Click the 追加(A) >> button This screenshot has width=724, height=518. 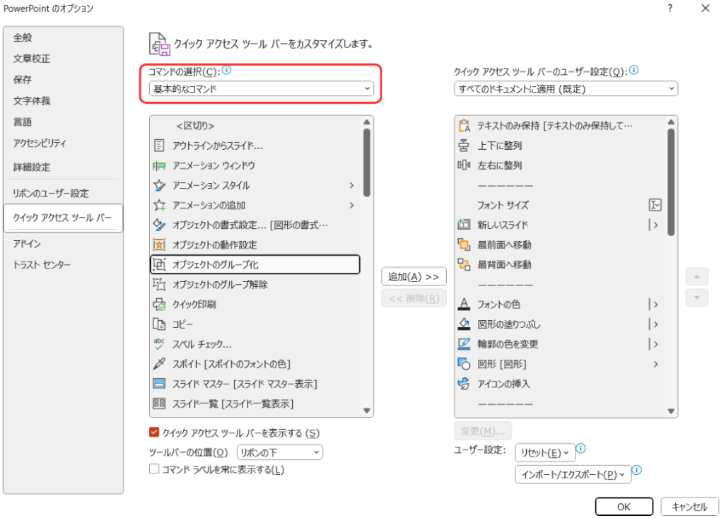pyautogui.click(x=414, y=276)
